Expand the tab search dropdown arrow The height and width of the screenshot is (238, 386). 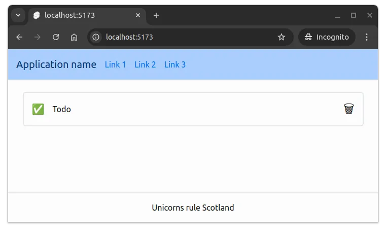[18, 15]
